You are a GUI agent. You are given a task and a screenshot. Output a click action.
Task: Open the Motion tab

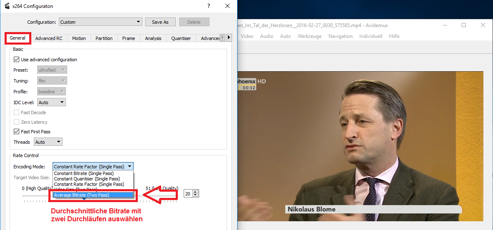point(79,38)
